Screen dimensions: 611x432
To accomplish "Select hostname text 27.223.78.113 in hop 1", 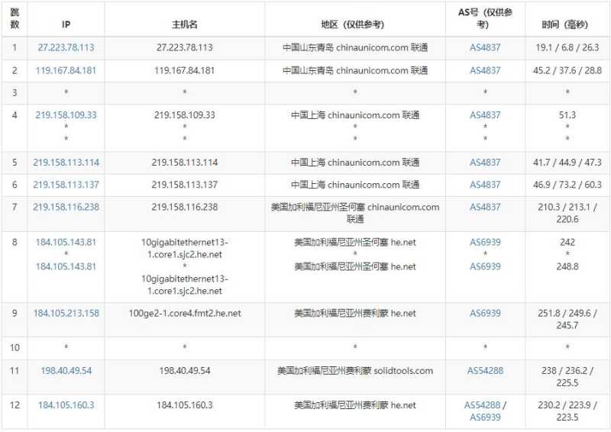I will (x=184, y=47).
